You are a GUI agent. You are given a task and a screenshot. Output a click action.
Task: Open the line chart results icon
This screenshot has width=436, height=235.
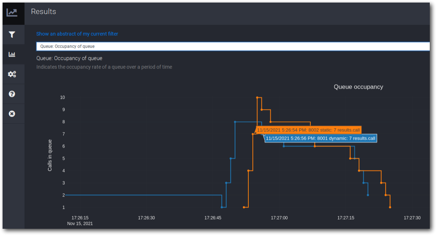pyautogui.click(x=12, y=12)
